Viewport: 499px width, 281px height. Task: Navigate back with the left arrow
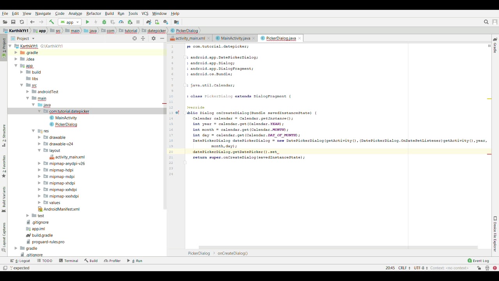tap(32, 22)
